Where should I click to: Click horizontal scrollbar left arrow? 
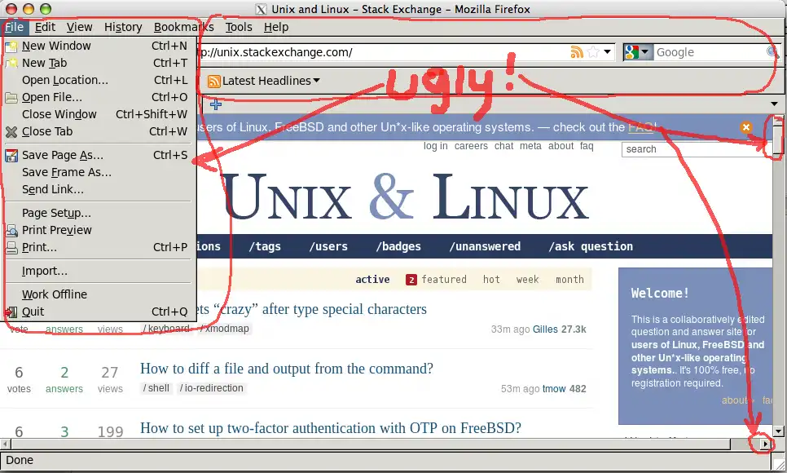5,444
